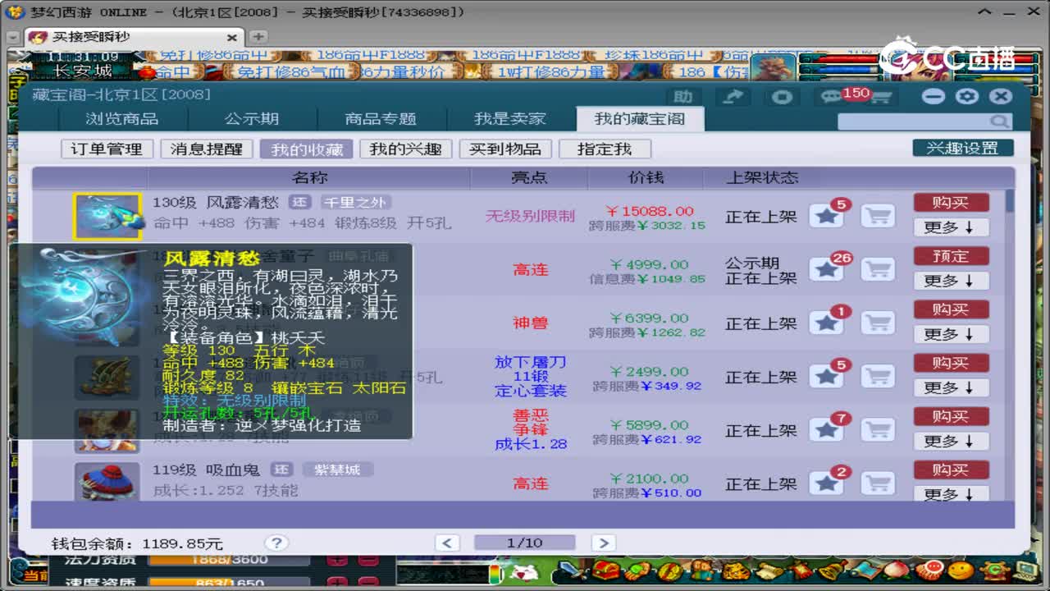Click 兴趣设置 button
1050x591 pixels.
click(x=963, y=148)
